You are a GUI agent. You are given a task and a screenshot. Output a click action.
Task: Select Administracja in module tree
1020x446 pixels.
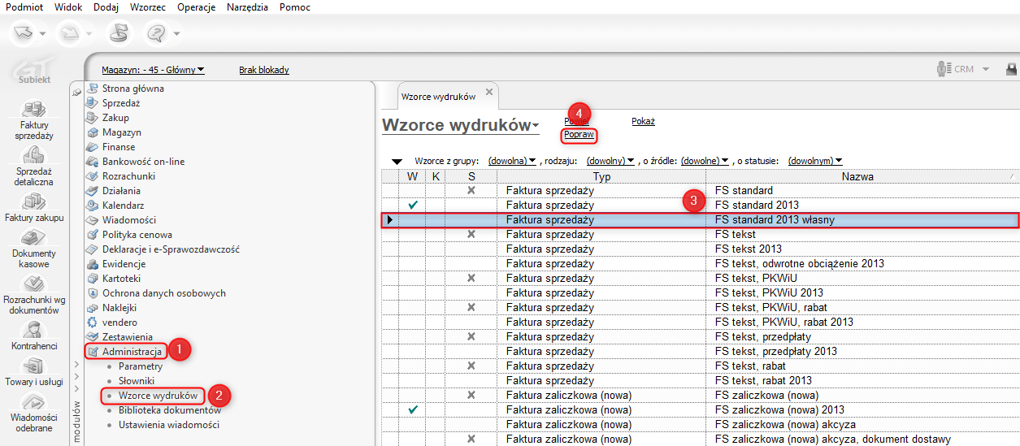[132, 352]
